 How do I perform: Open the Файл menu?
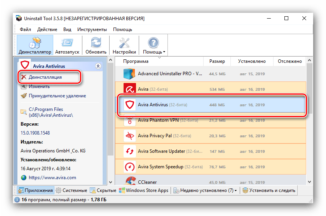26,29
